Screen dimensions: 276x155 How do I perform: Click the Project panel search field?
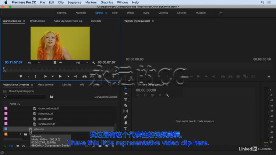24,97
